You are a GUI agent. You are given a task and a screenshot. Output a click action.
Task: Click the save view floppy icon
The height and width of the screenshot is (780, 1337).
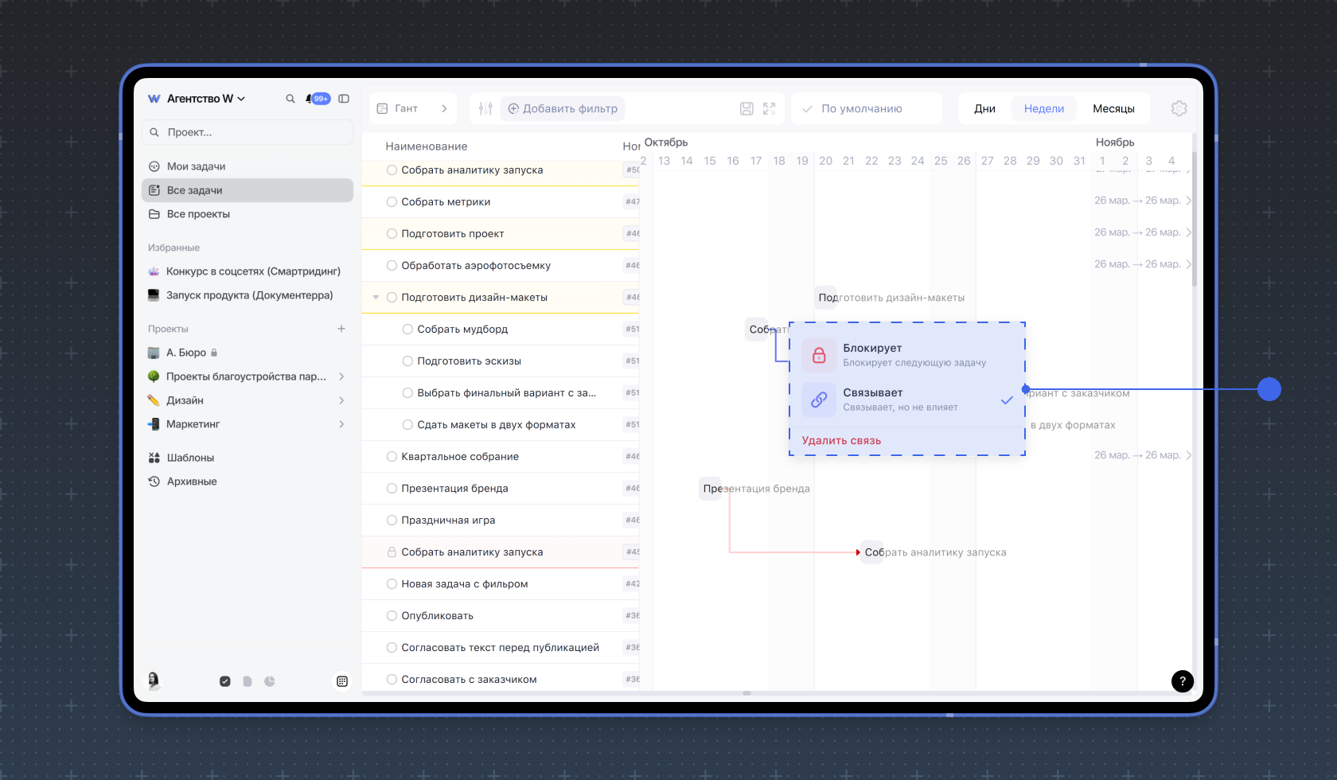[746, 109]
